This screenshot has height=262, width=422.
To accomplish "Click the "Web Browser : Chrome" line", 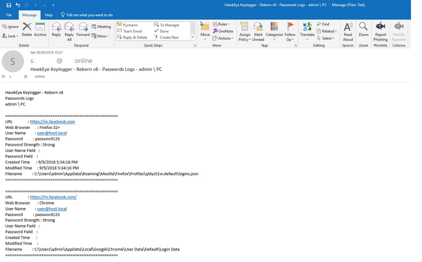I will 30,203.
